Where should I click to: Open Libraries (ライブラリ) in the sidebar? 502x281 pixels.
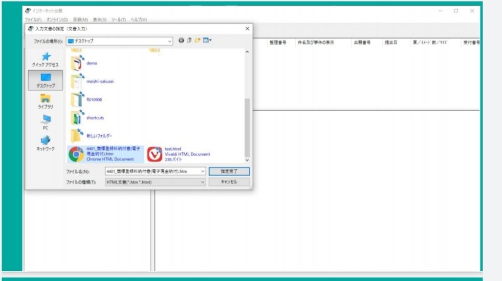click(45, 101)
